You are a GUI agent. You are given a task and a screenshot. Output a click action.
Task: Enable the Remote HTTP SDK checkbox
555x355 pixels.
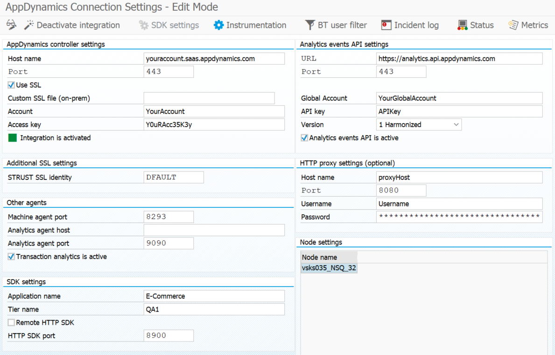11,322
